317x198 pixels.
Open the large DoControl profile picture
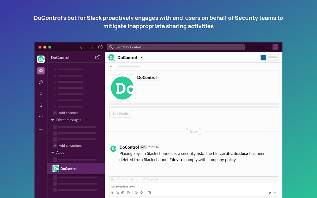point(122,88)
